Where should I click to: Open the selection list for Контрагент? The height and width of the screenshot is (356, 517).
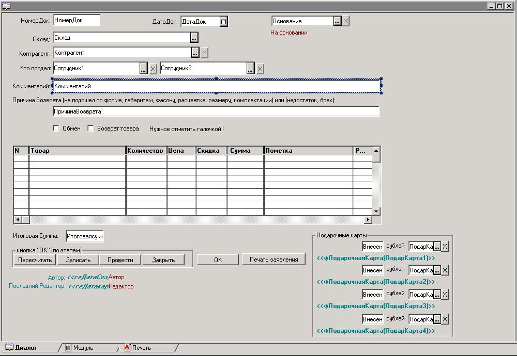coord(195,53)
